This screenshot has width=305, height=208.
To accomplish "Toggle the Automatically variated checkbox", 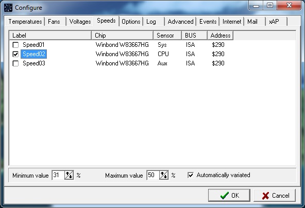I will coord(191,175).
